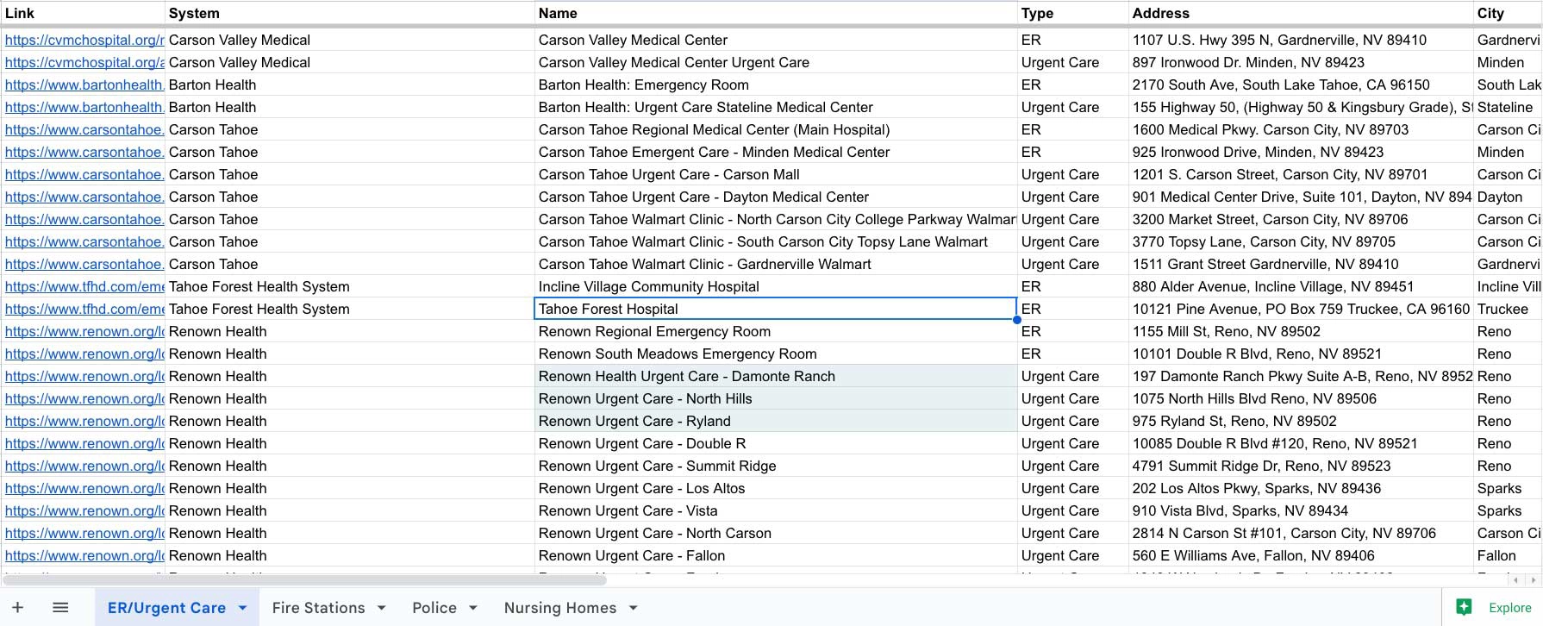Viewport: 1543px width, 626px height.
Task: Select Renown Urgent Care - Fallon cell
Action: (x=776, y=555)
